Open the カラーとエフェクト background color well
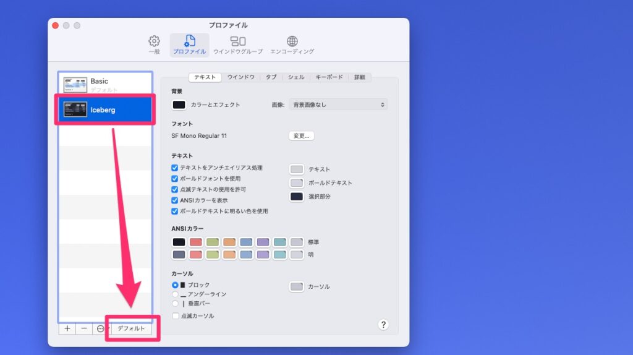 [x=179, y=105]
